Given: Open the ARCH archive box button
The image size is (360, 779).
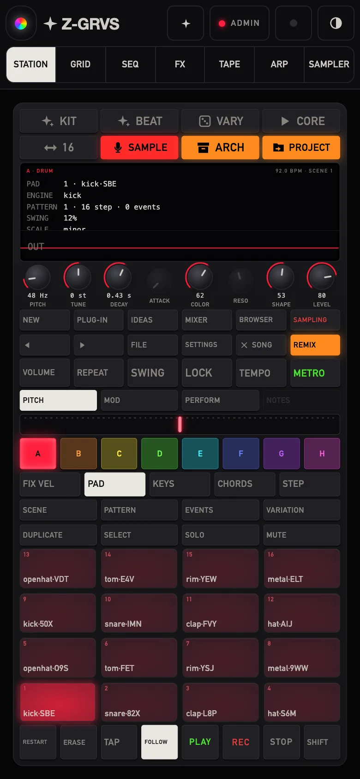Looking at the screenshot, I should [x=221, y=147].
